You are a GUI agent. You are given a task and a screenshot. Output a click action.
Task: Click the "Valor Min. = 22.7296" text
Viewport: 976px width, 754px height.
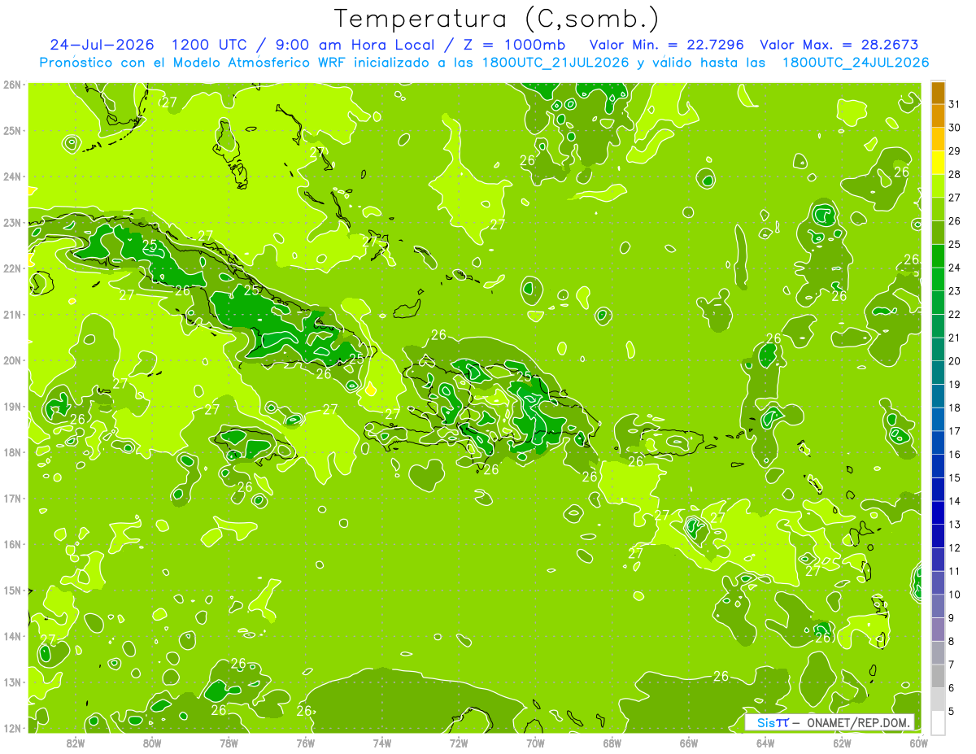666,45
